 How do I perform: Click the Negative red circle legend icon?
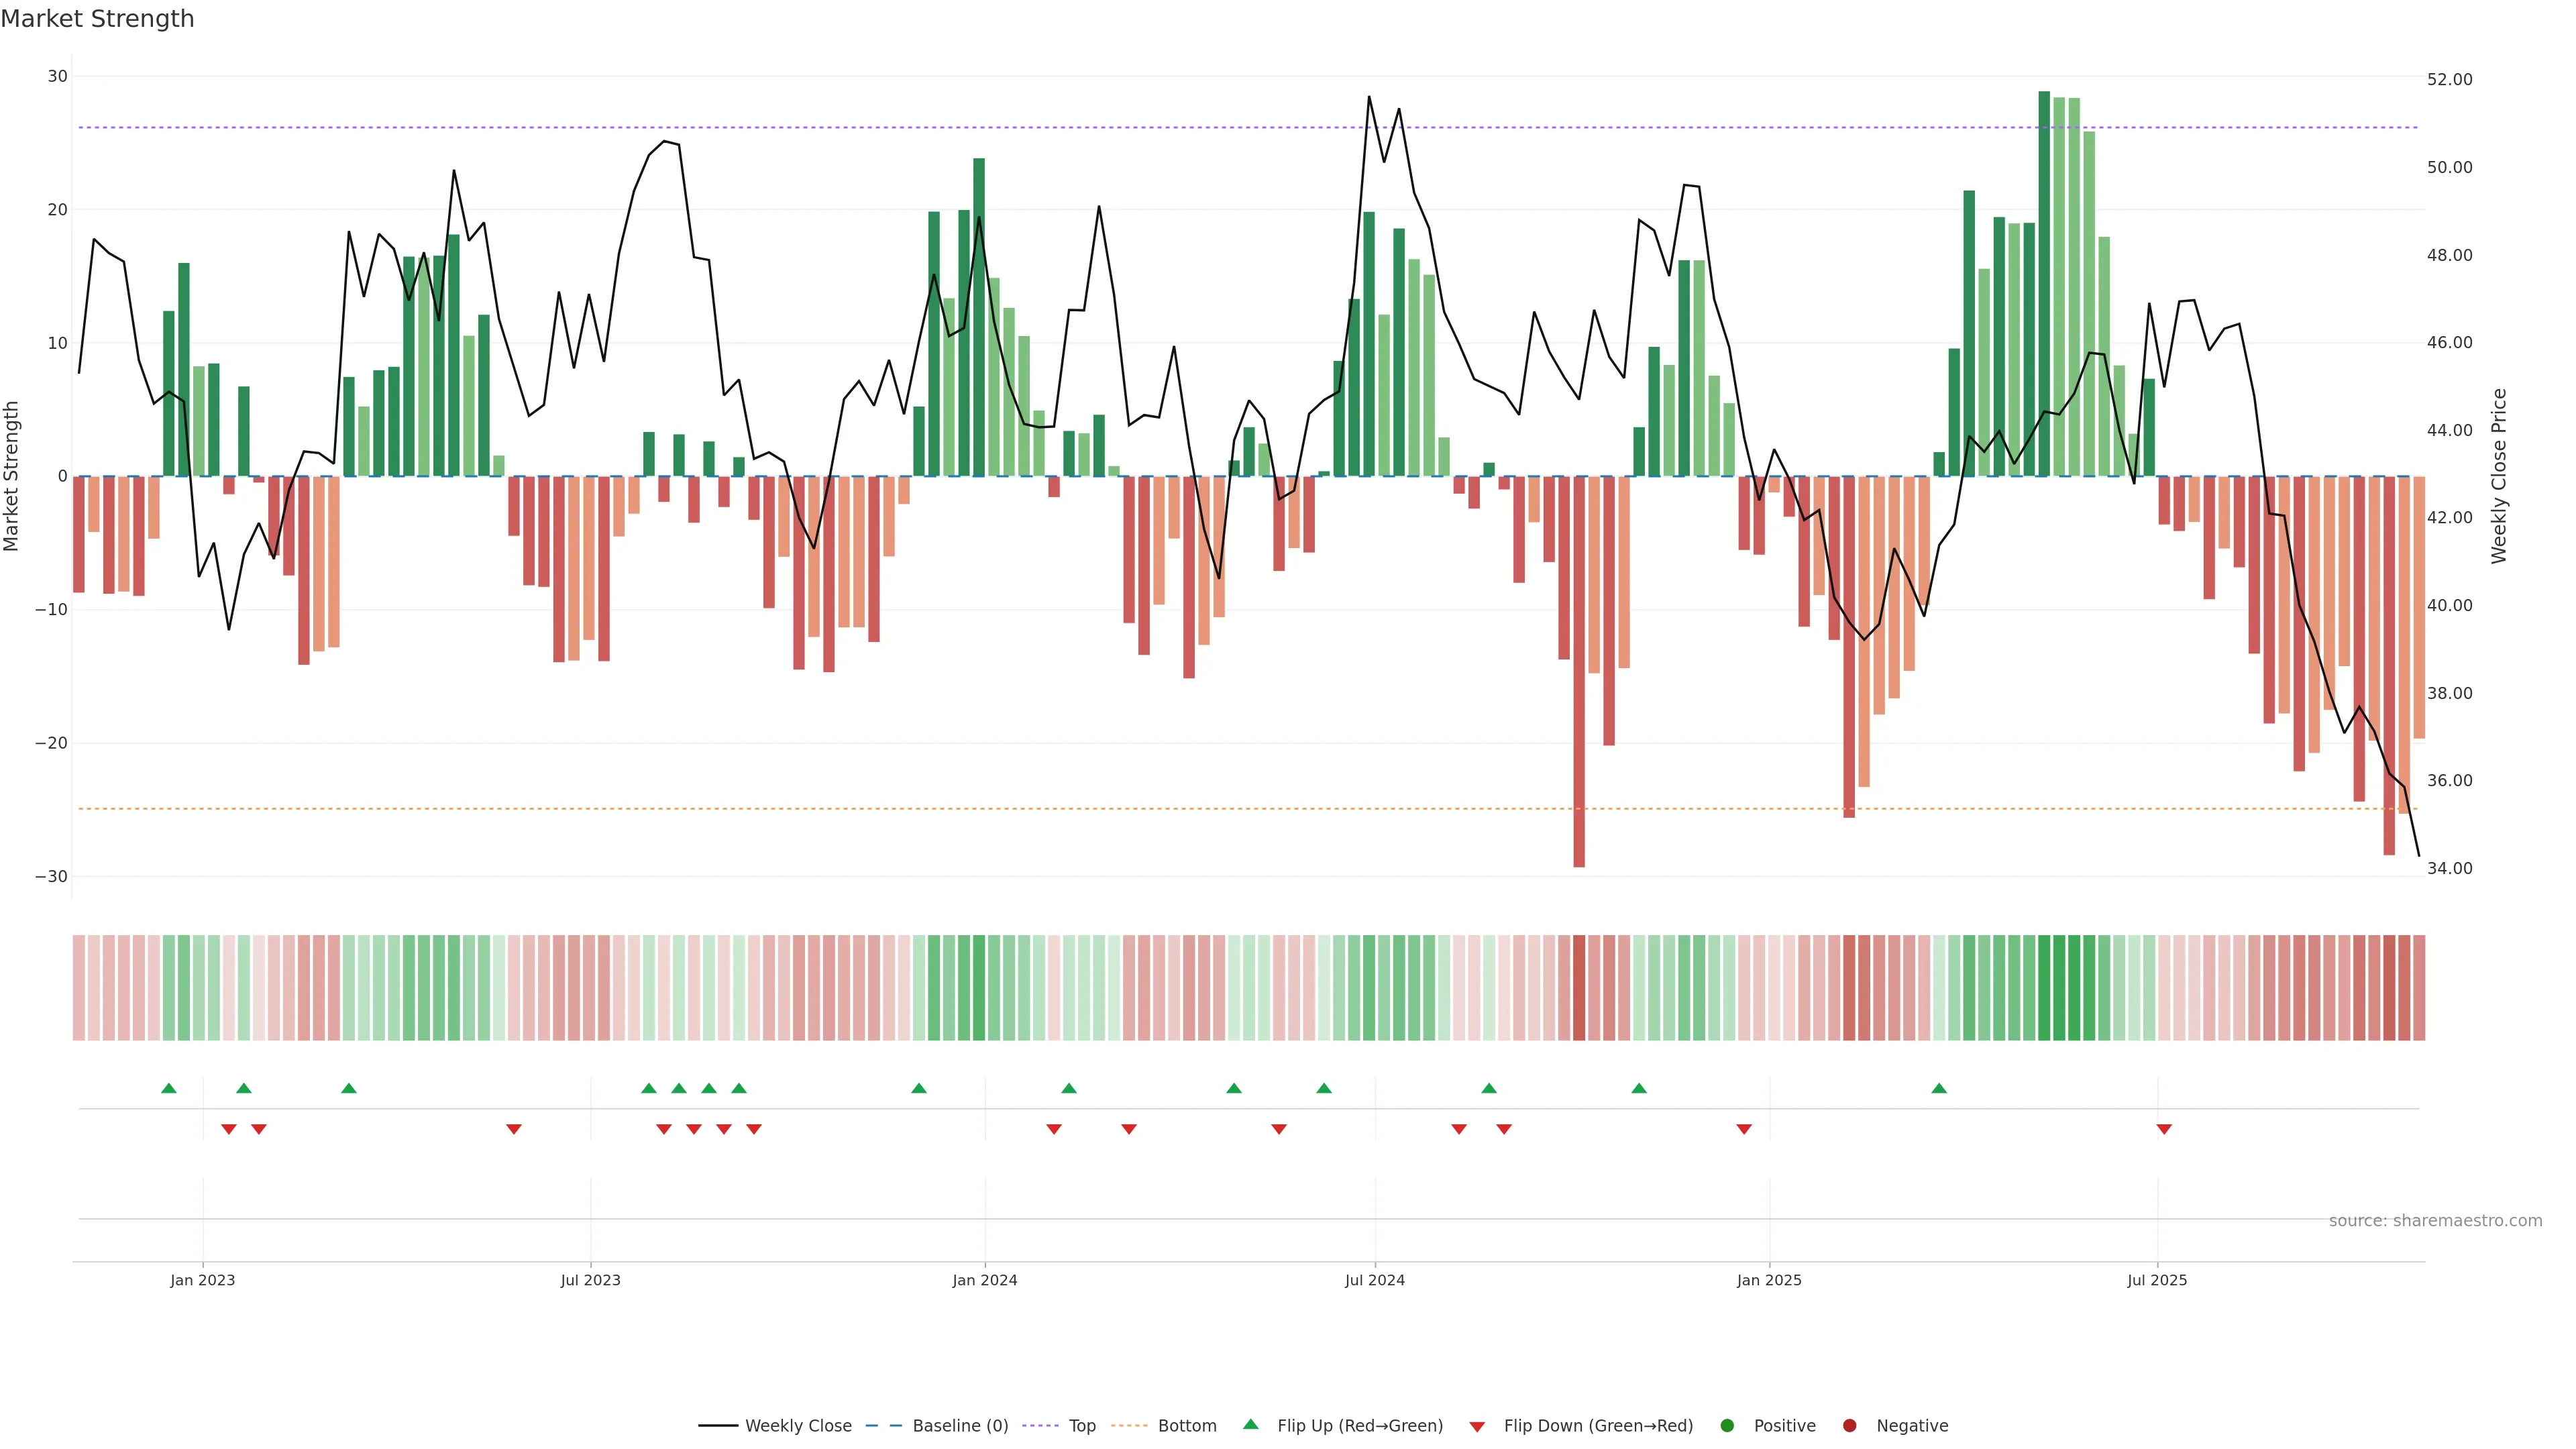[1849, 1426]
